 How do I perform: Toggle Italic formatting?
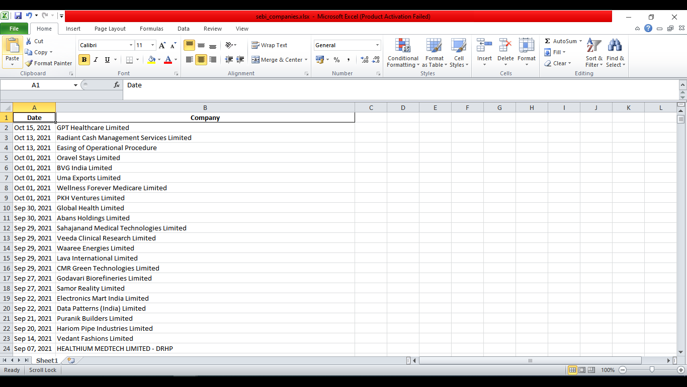coord(96,60)
